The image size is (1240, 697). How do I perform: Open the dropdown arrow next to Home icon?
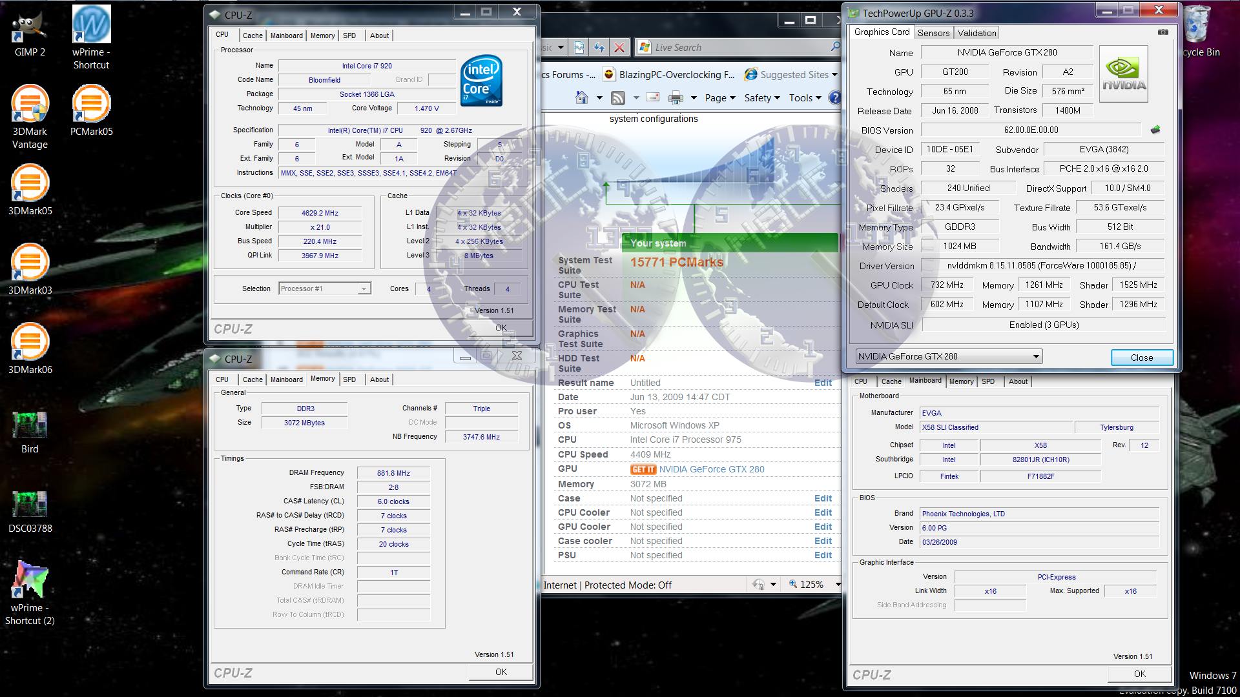coord(599,98)
